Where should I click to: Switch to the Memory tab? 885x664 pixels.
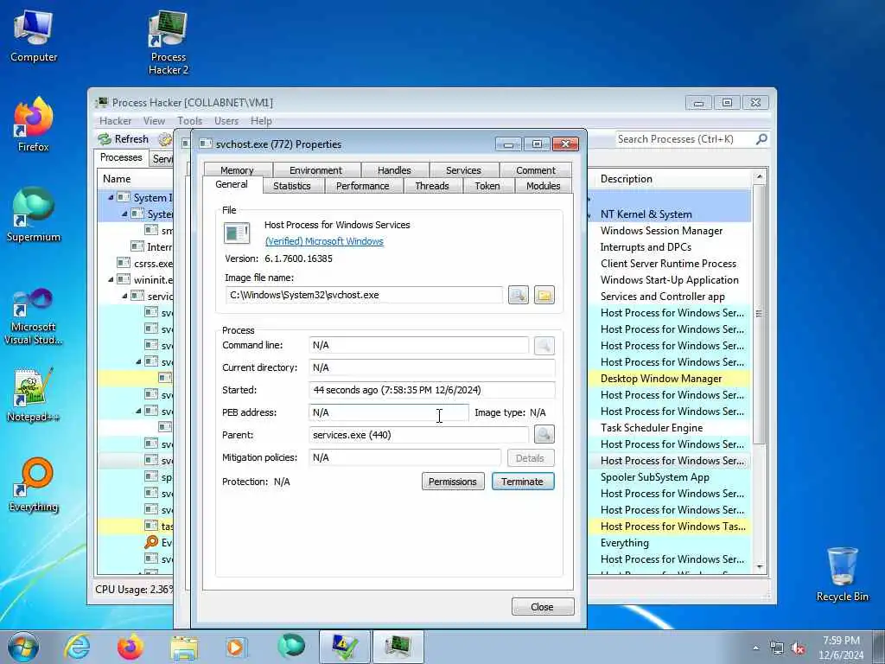[x=237, y=170]
